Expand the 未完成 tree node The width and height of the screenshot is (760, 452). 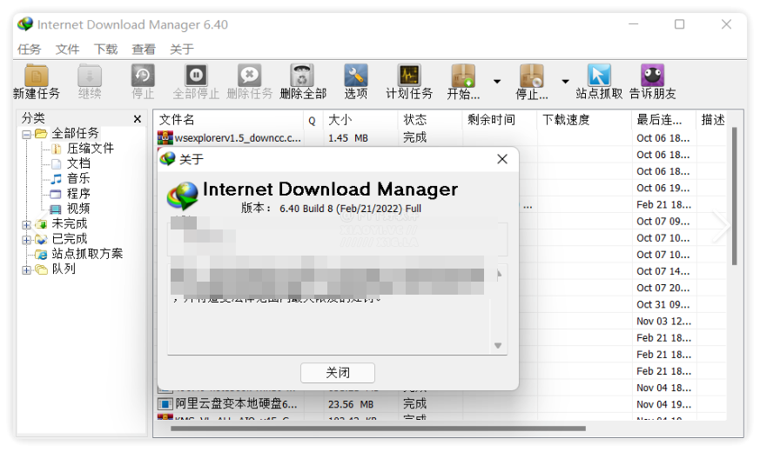coord(26,224)
